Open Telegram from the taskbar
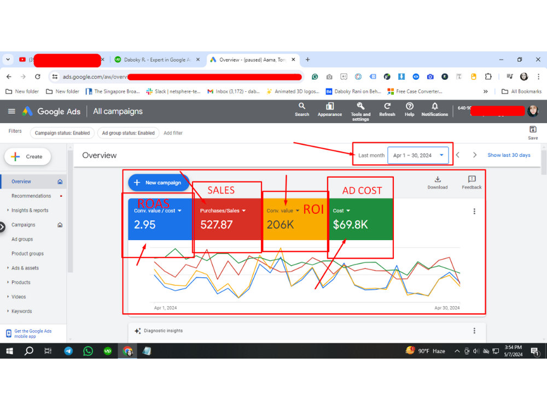Viewport: 547px width, 410px height. tap(68, 351)
